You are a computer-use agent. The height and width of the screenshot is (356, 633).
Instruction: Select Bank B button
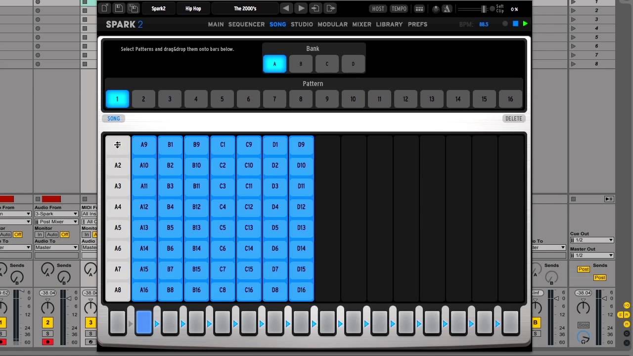301,64
